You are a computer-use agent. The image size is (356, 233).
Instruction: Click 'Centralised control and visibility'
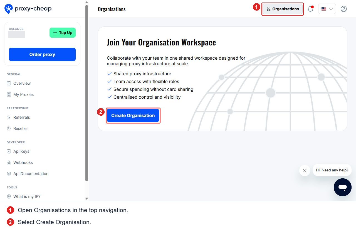(x=147, y=97)
